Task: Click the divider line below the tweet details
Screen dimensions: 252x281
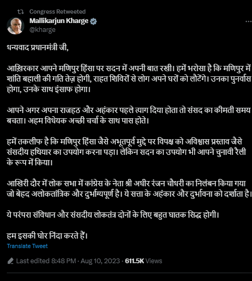Action: (129, 273)
